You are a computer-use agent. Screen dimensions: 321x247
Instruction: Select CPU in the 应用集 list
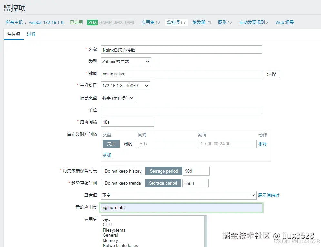[106, 225]
